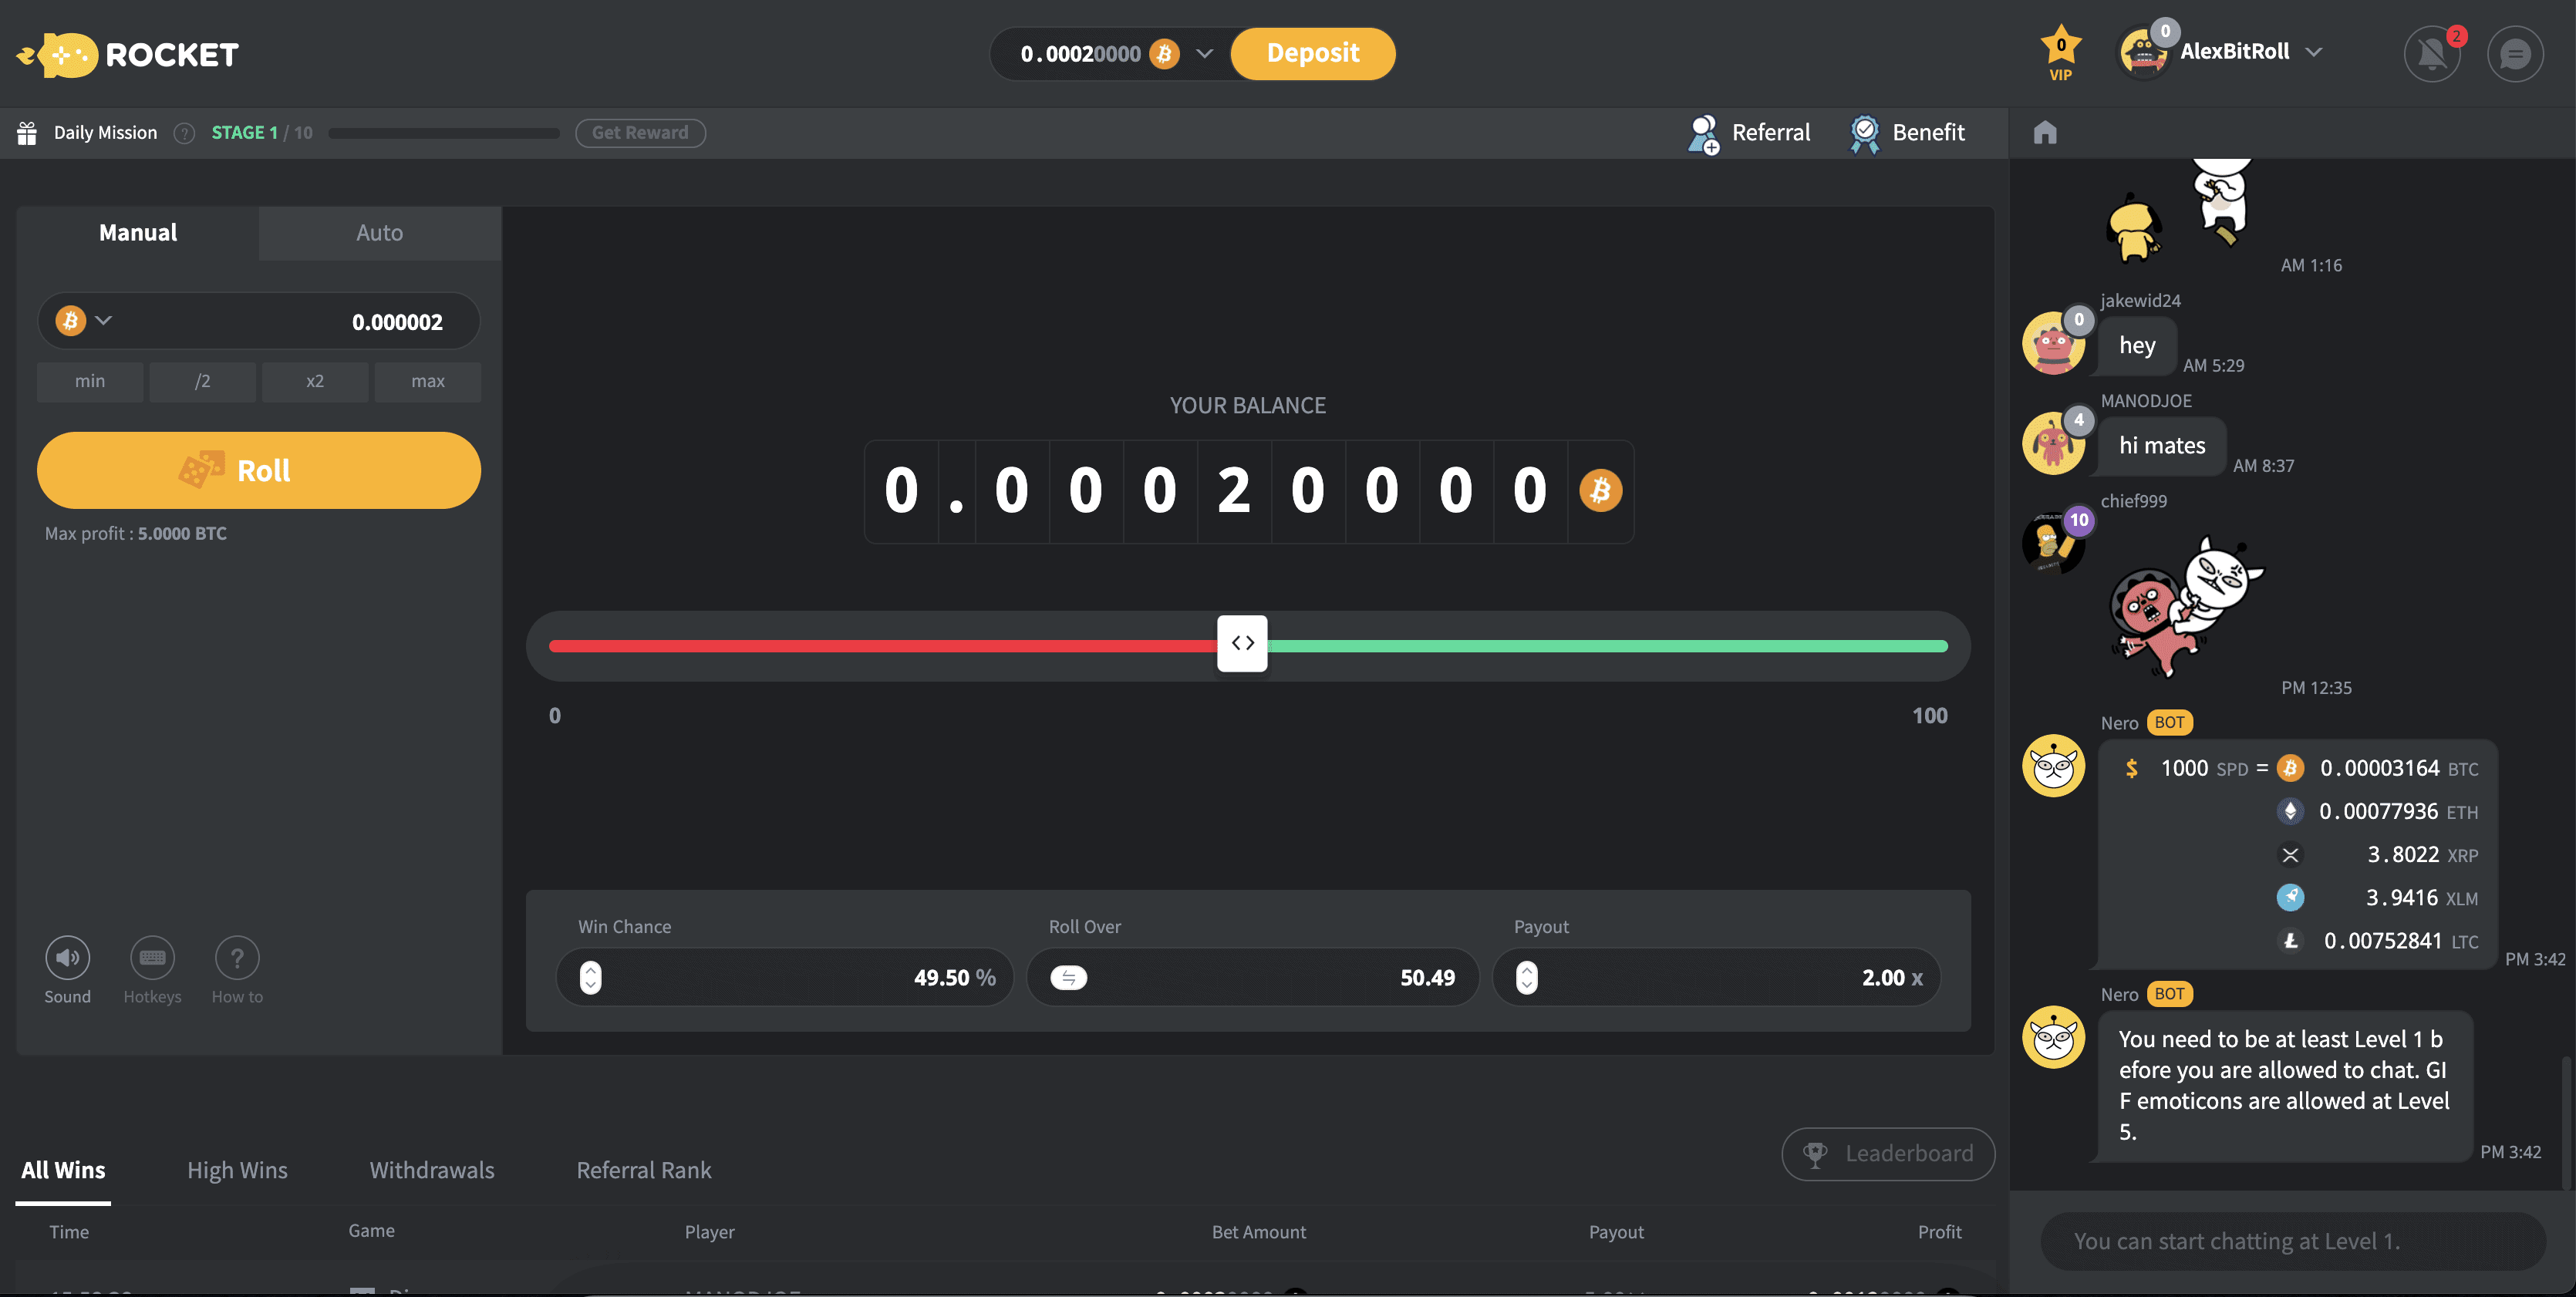Screen dimensions: 2576x1297
Task: Click the Roll Over value field
Action: coord(1253,977)
